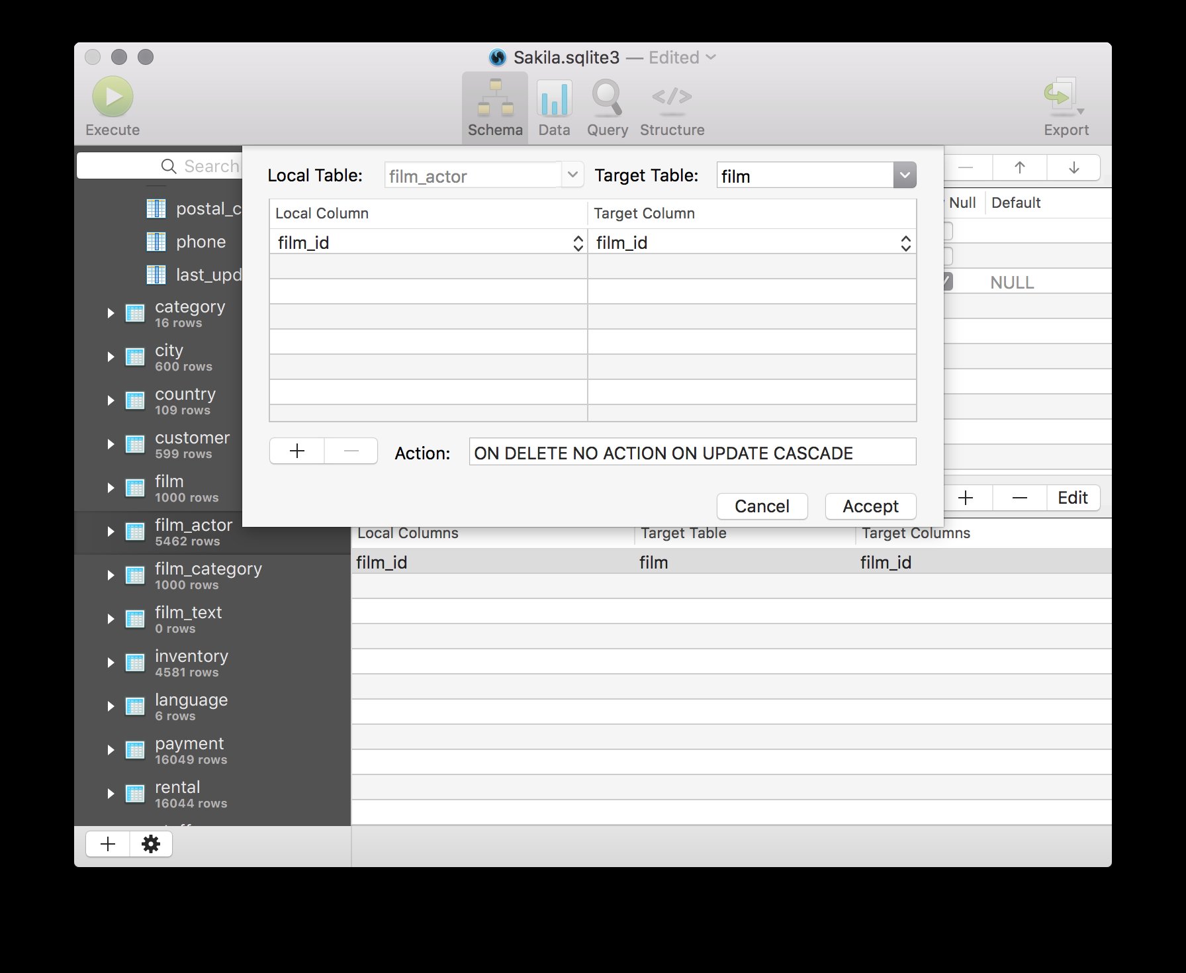The height and width of the screenshot is (973, 1186).
Task: Expand the film table
Action: [x=111, y=488]
